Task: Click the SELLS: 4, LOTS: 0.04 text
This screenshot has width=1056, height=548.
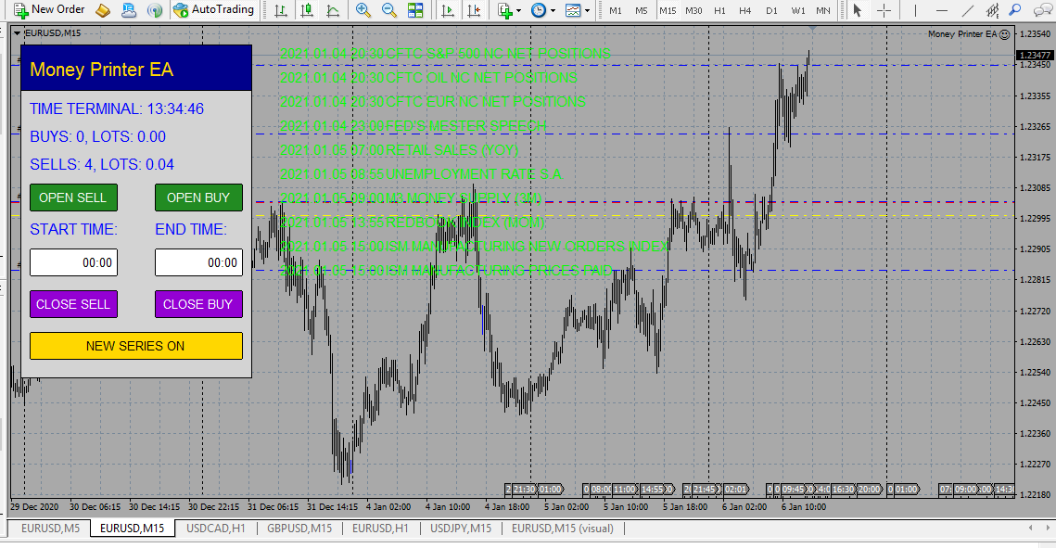Action: (x=102, y=164)
